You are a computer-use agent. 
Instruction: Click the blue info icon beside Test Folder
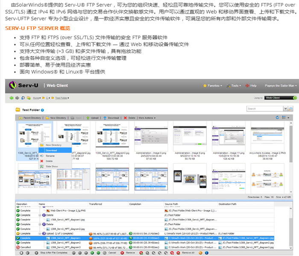click(x=42, y=110)
